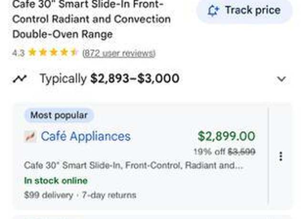The image size is (305, 219).
Task: Click the Café Appliances store logo icon
Action: click(x=30, y=136)
